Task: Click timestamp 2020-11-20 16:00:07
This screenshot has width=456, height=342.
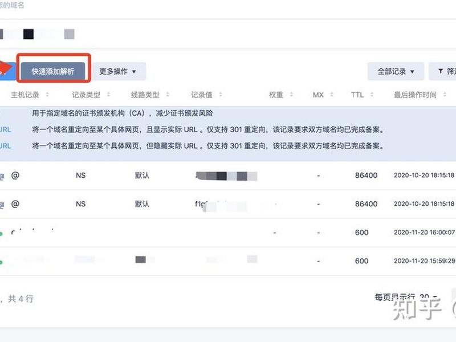Action: pos(424,233)
